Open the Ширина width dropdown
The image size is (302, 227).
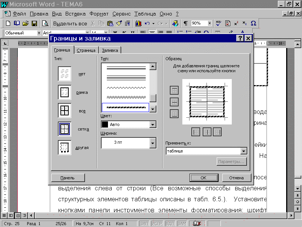pos(153,143)
